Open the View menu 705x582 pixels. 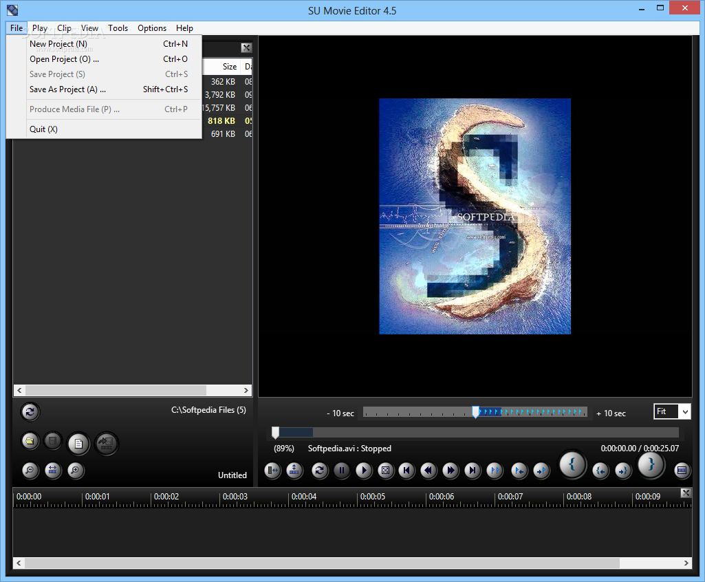(x=89, y=28)
